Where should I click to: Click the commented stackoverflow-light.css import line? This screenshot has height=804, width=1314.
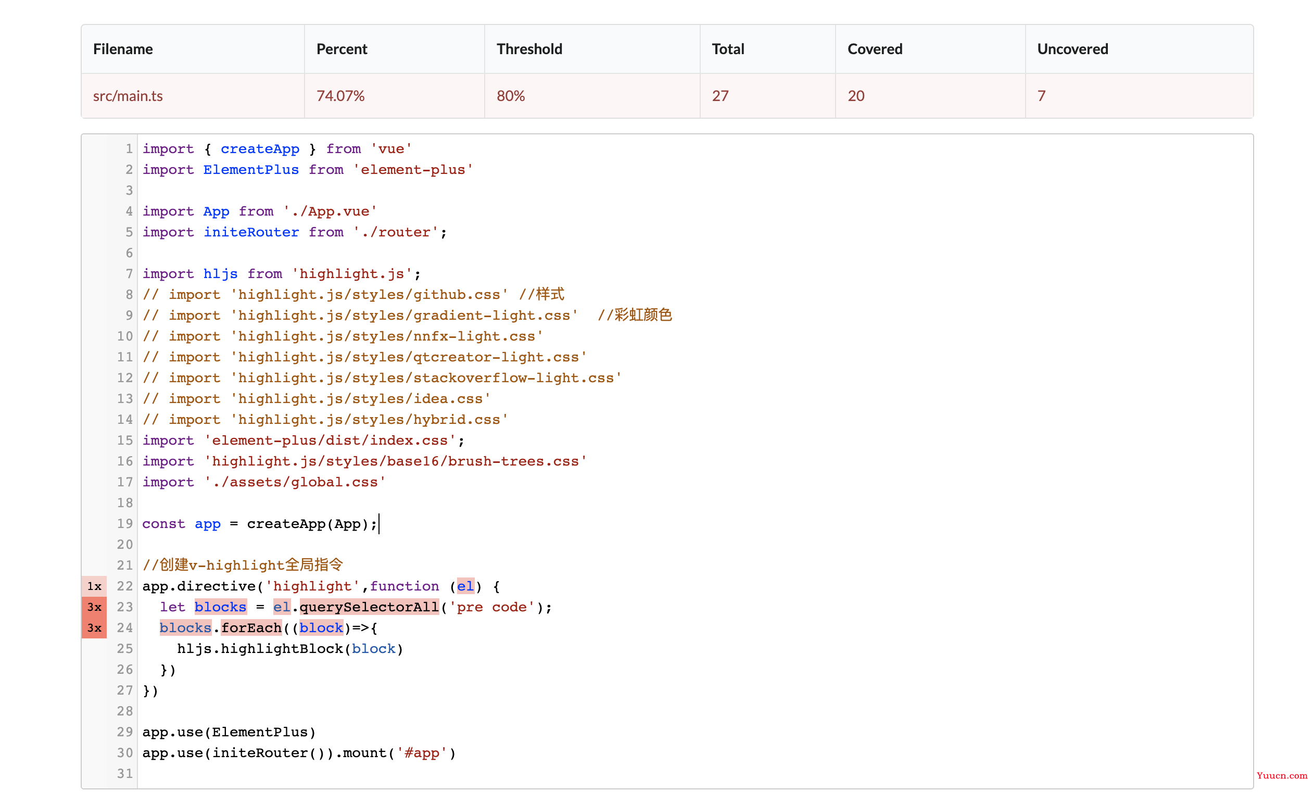click(x=382, y=378)
